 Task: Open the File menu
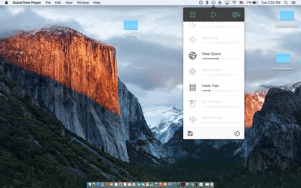pos(48,3)
